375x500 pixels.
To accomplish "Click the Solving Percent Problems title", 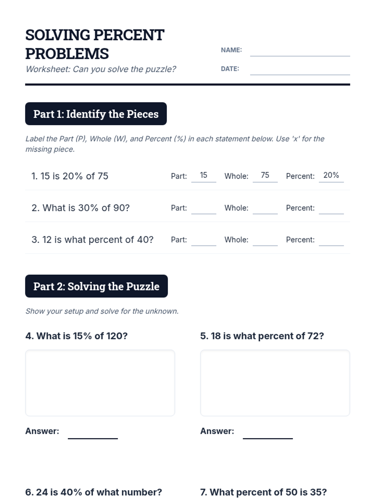I will click(95, 44).
